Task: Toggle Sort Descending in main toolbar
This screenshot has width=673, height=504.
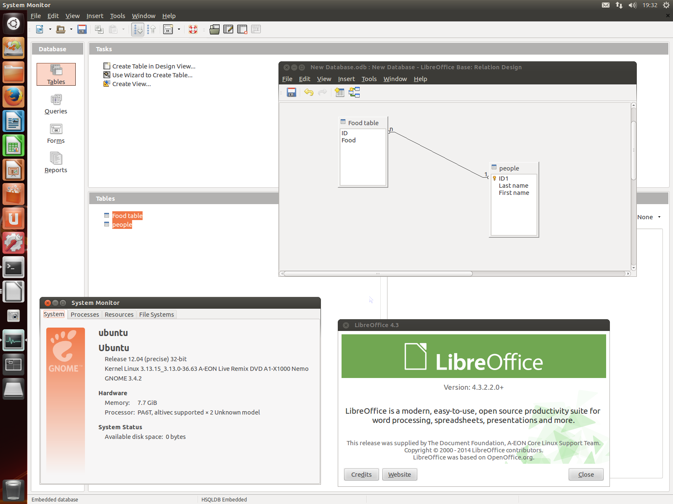Action: [x=151, y=29]
